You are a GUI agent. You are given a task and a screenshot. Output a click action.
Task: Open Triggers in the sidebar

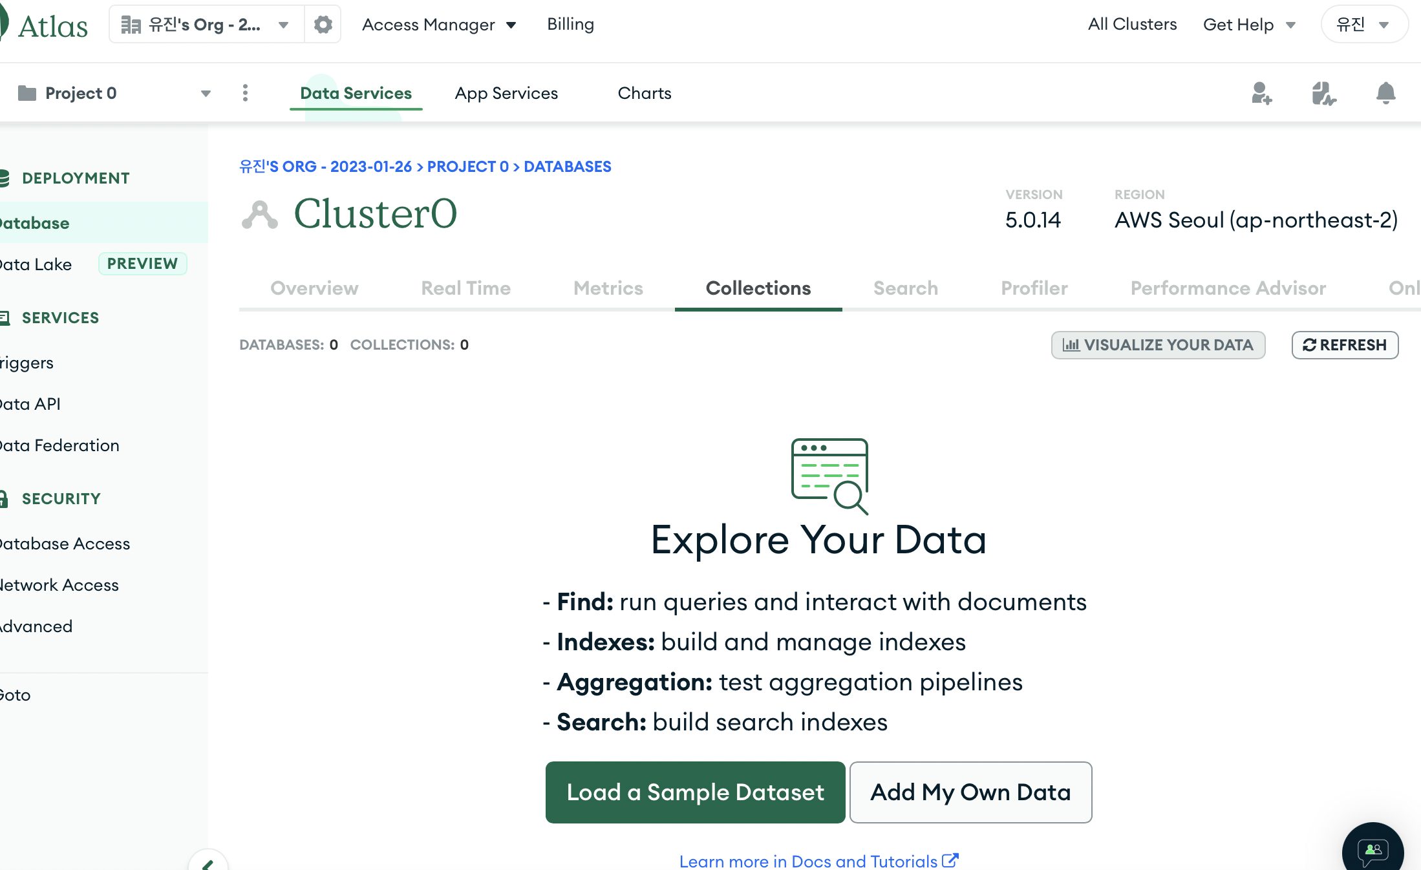tap(27, 363)
